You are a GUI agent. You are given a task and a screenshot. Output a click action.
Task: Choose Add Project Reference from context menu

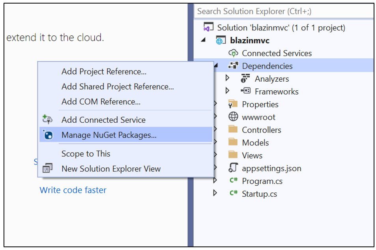[104, 71]
